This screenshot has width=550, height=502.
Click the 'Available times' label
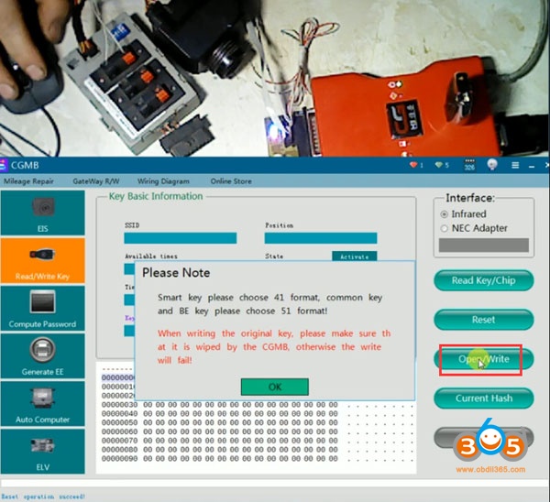pyautogui.click(x=151, y=256)
